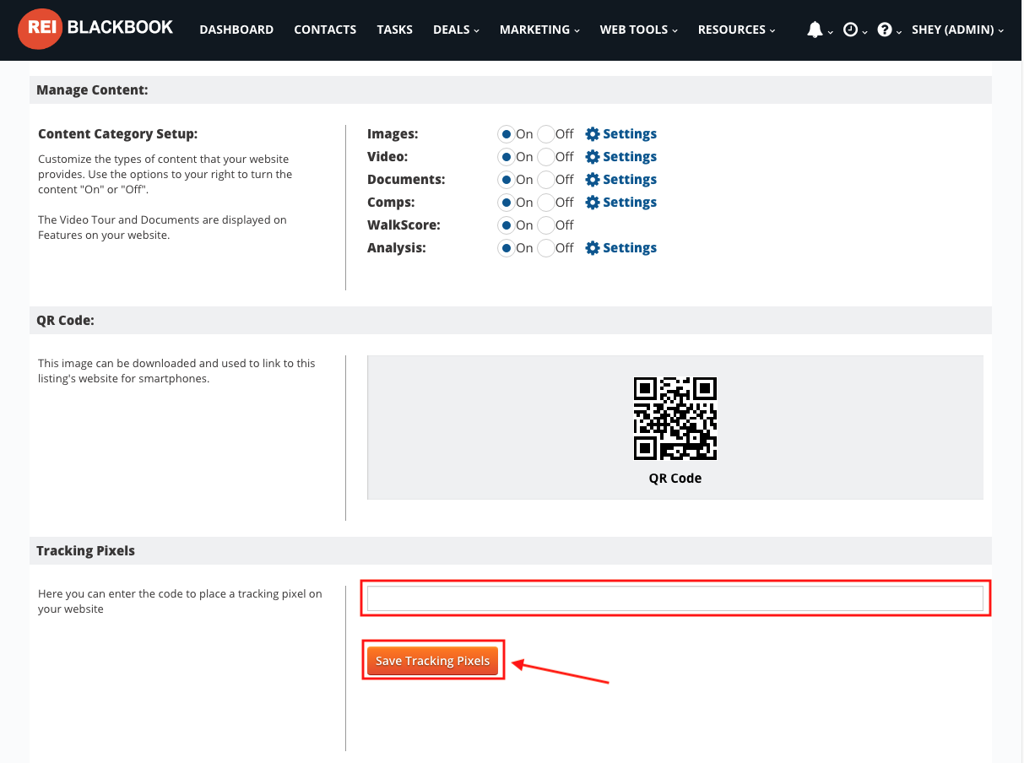Image resolution: width=1024 pixels, height=763 pixels.
Task: Click the QR Code section header
Action: pyautogui.click(x=510, y=321)
